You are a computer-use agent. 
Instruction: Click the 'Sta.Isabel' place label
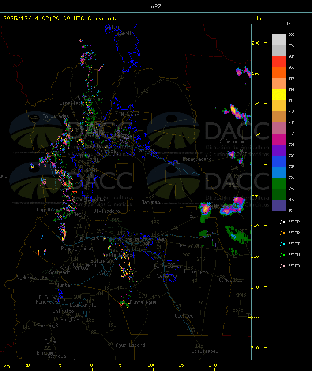pyautogui.click(x=205, y=351)
